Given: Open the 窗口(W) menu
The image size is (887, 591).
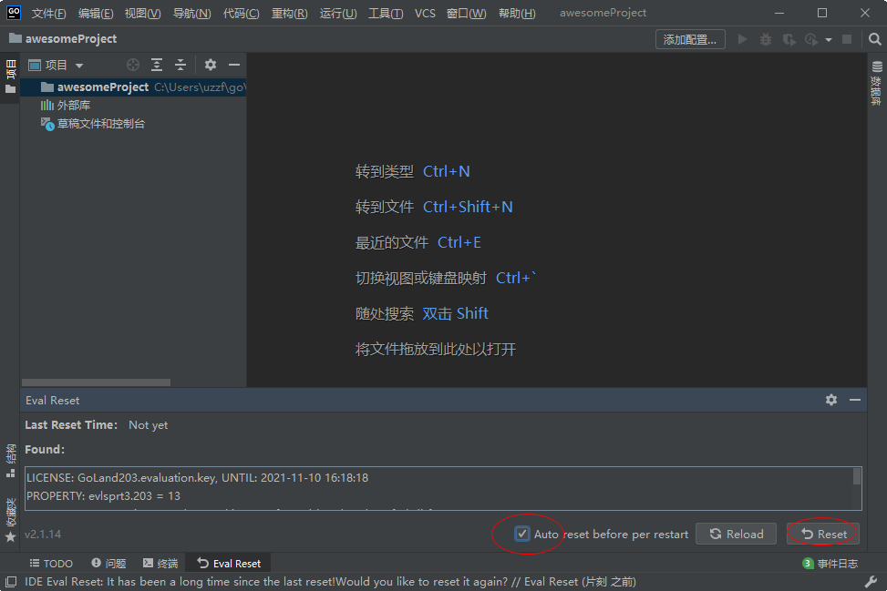Looking at the screenshot, I should point(466,13).
